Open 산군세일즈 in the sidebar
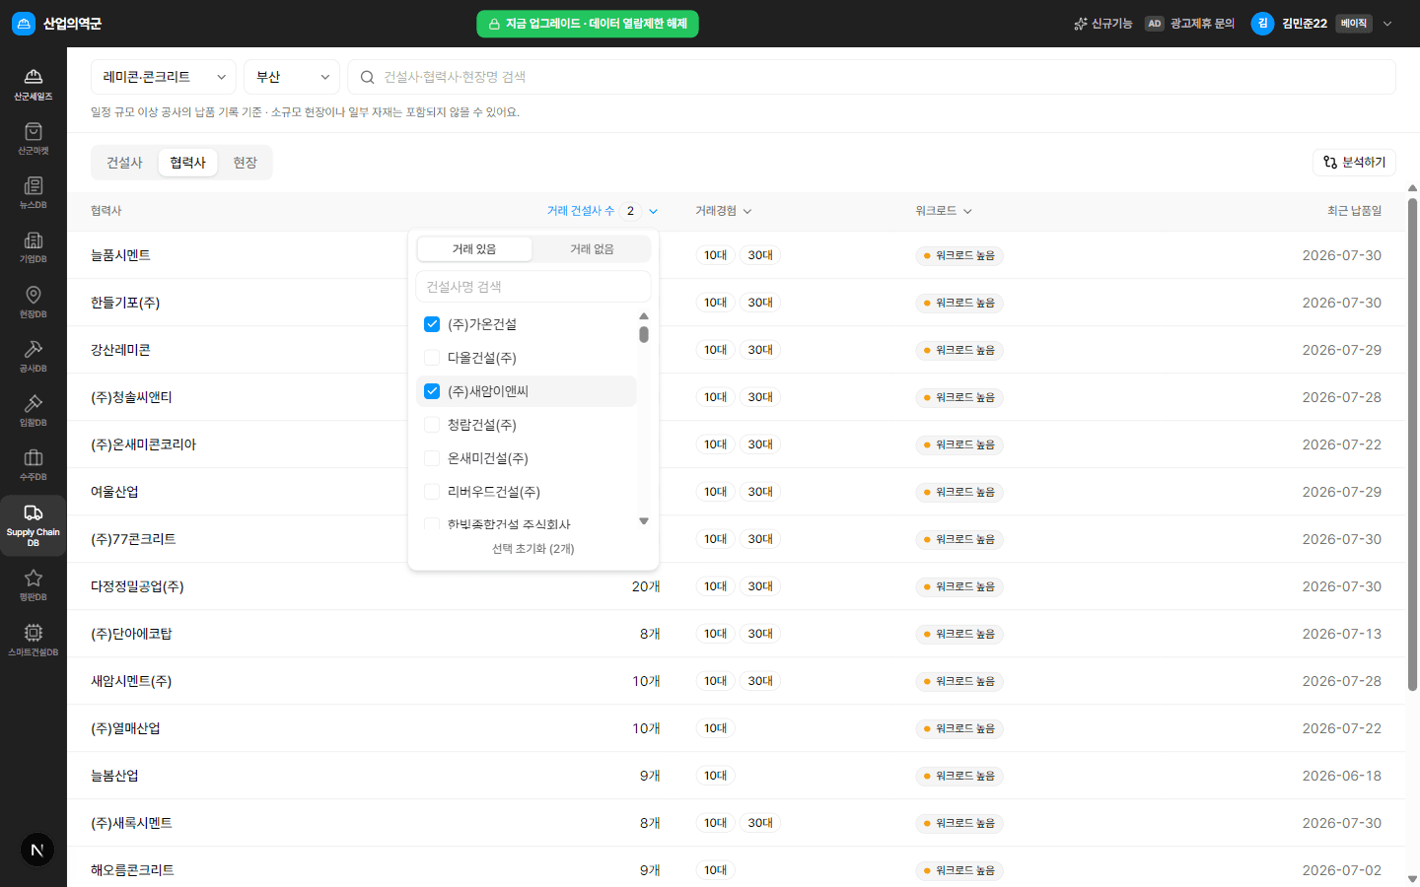 pos(33,85)
